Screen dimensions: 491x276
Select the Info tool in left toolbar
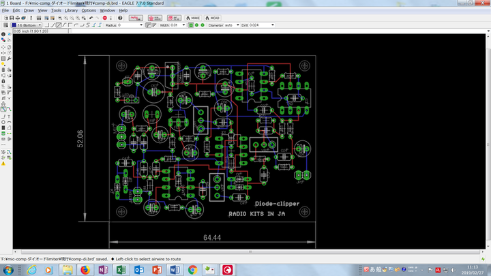point(3,33)
